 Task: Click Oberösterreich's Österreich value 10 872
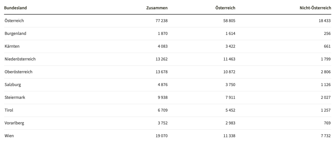coord(228,72)
